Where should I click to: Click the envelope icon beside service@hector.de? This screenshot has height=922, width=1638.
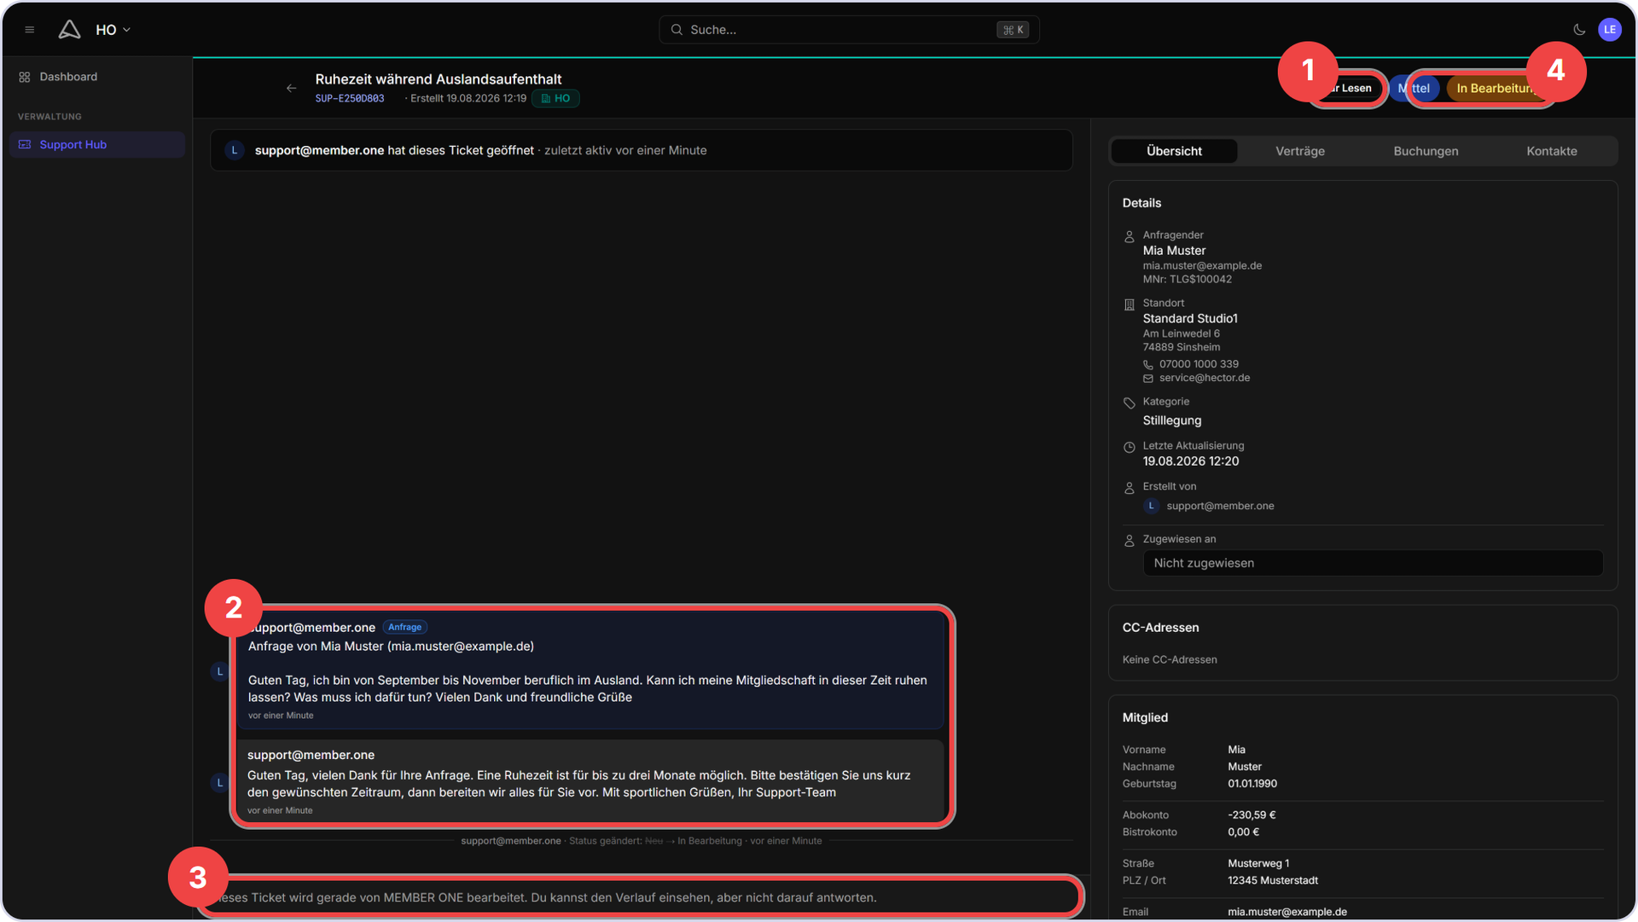(1148, 379)
